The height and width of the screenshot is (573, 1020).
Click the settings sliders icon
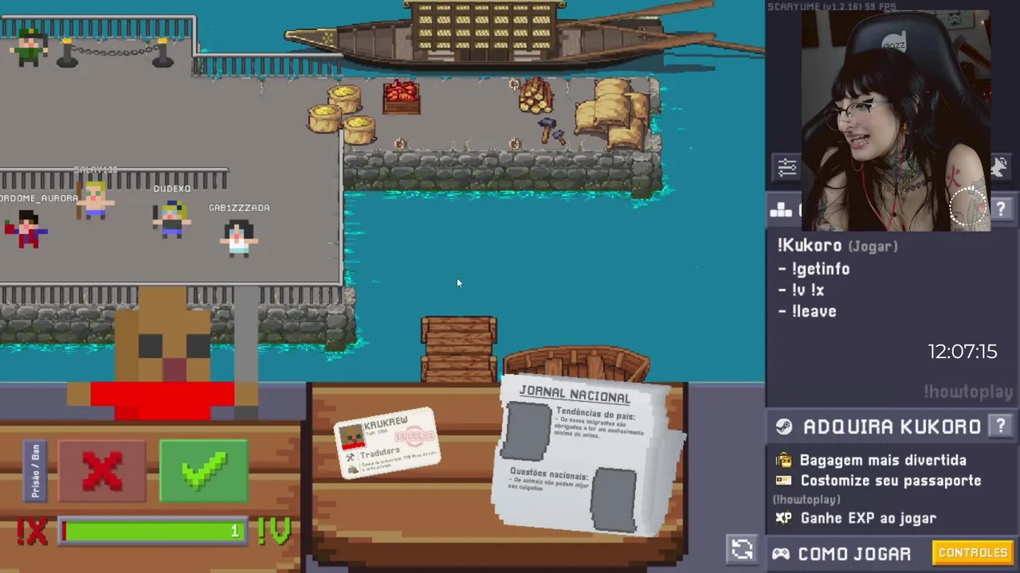click(787, 167)
